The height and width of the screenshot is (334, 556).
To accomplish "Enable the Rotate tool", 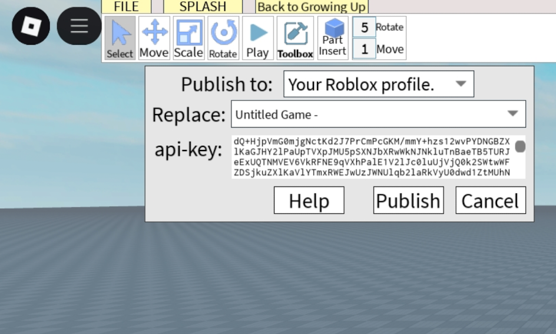I will point(223,38).
